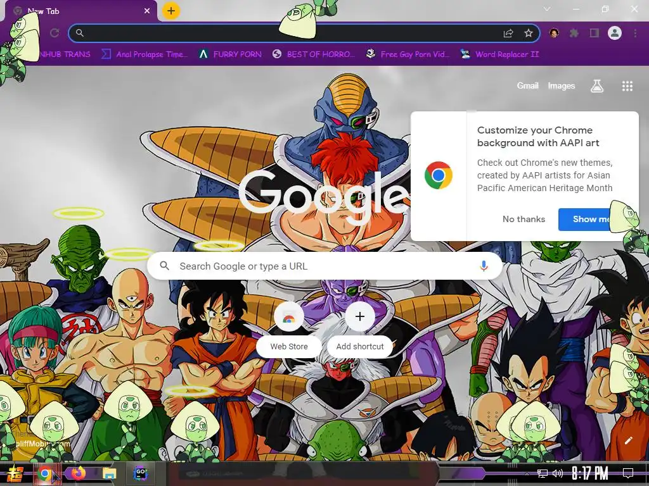Screen dimensions: 649x486
Task: Open the tab search chevron in the title bar
Action: pos(547,9)
